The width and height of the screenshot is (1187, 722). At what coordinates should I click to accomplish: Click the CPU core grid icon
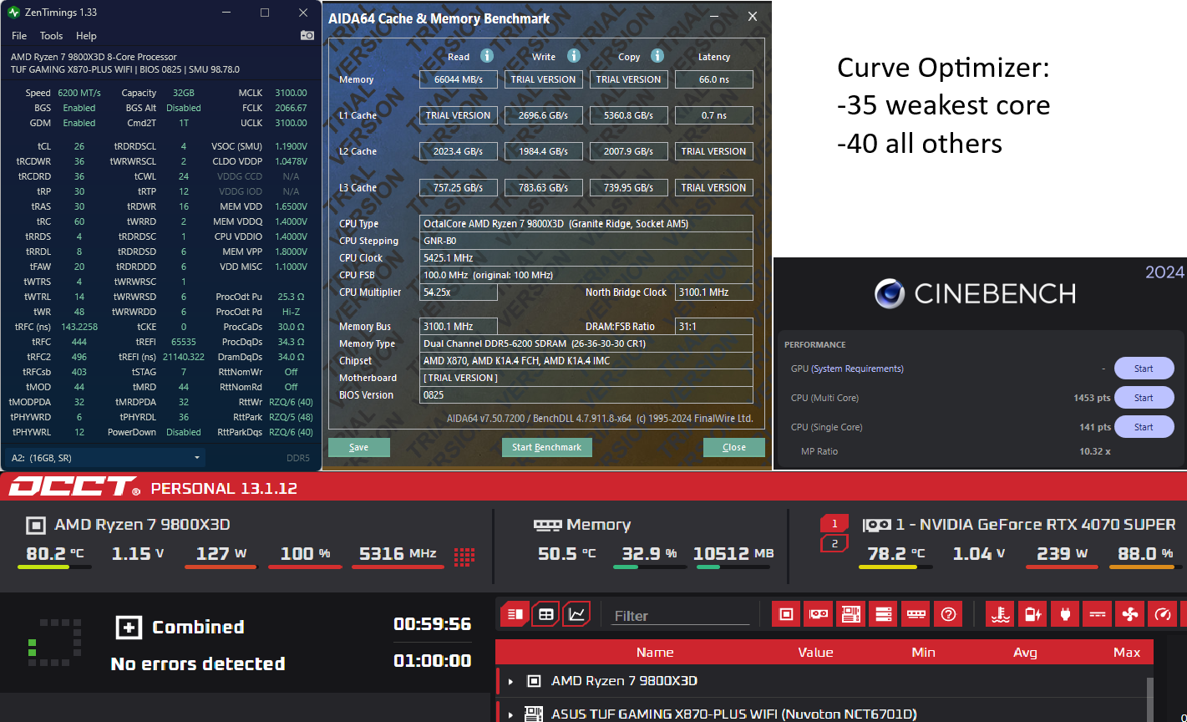coord(464,555)
